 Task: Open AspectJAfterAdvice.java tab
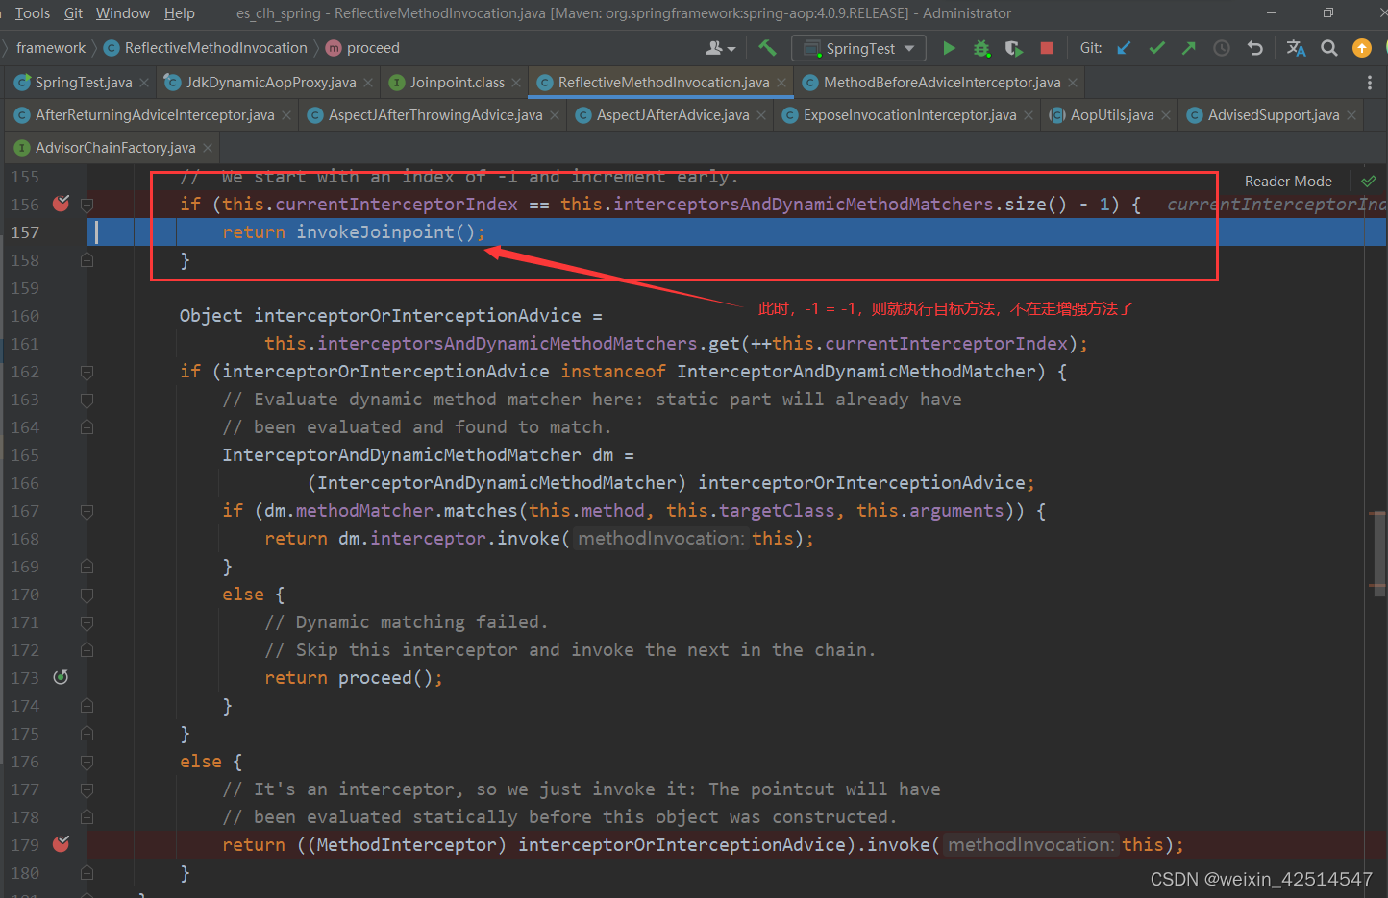click(672, 115)
